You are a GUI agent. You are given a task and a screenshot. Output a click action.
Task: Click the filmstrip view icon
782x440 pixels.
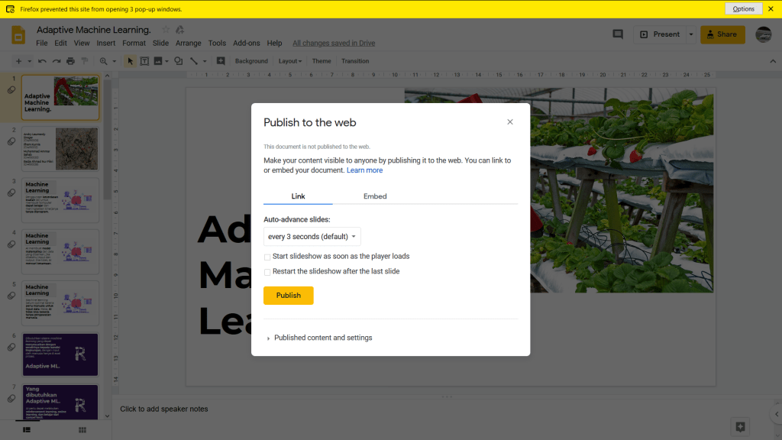pyautogui.click(x=27, y=431)
